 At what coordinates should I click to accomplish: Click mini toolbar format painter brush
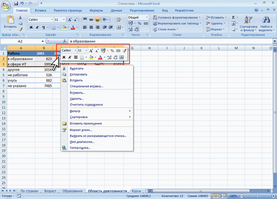click(124, 50)
